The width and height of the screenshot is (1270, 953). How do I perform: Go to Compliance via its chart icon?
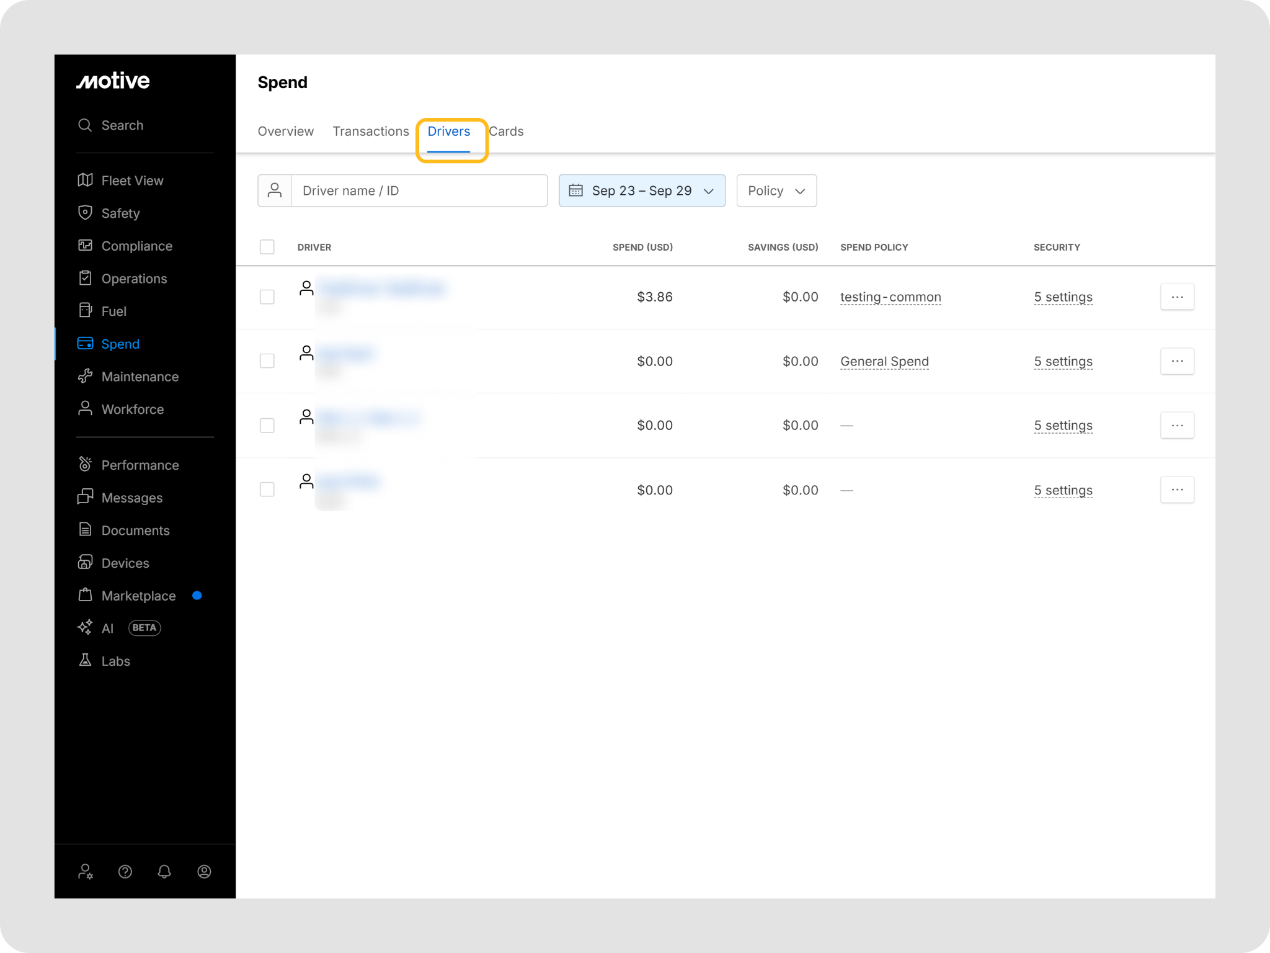[85, 245]
